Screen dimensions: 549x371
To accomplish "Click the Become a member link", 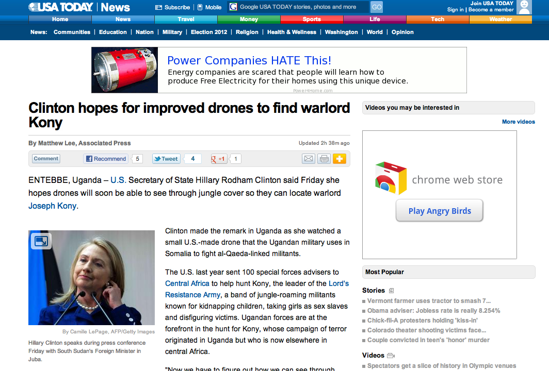I will point(491,10).
